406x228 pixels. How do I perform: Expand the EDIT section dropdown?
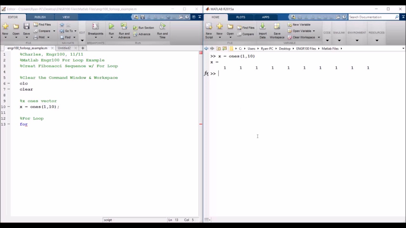(x=82, y=40)
